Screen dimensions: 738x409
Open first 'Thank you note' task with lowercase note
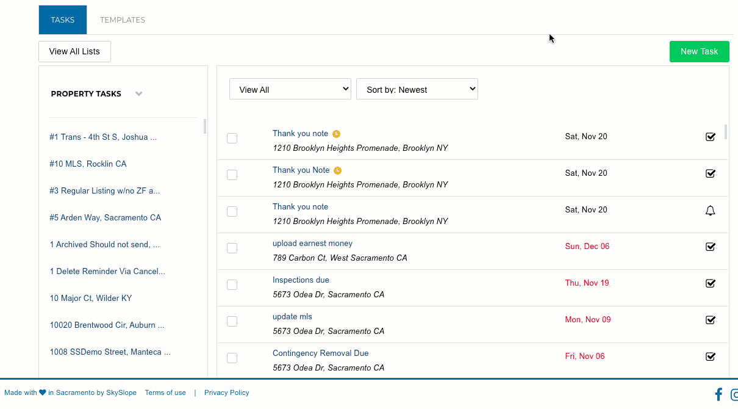300,134
